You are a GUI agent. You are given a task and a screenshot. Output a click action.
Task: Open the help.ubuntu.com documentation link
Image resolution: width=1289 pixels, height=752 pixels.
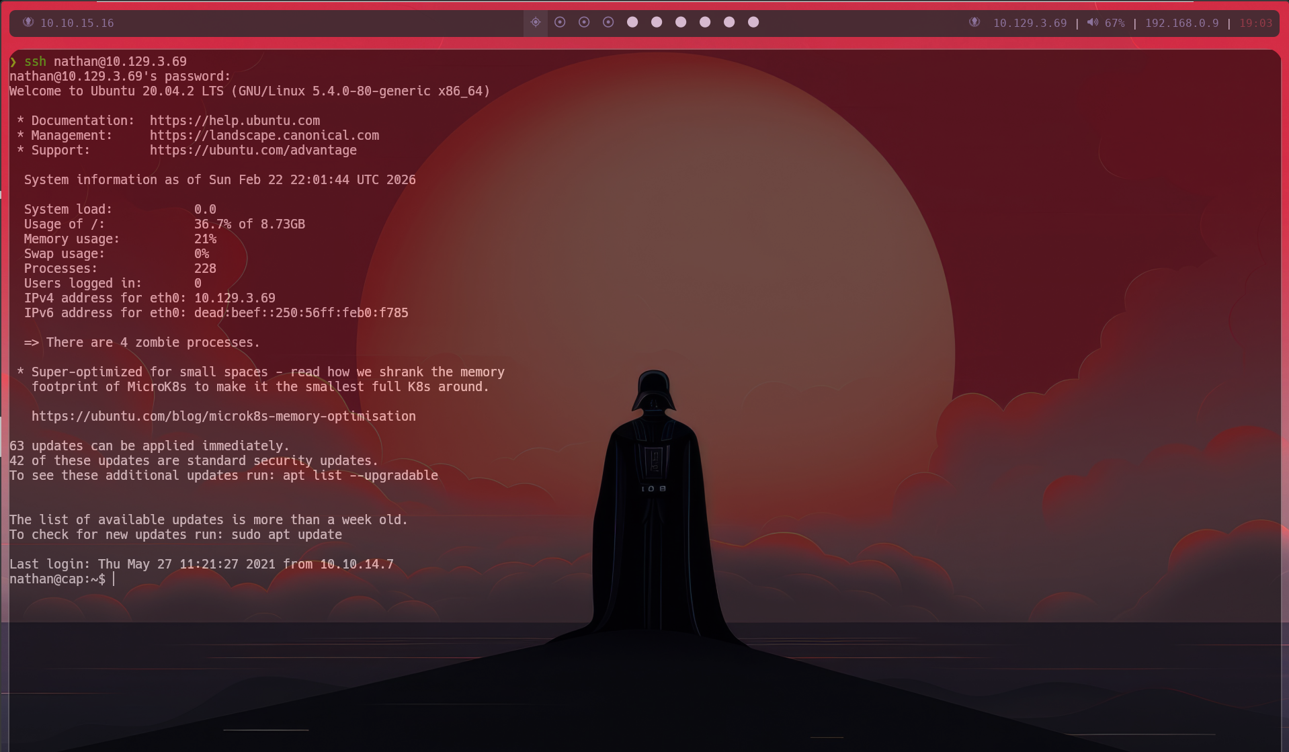click(x=235, y=121)
